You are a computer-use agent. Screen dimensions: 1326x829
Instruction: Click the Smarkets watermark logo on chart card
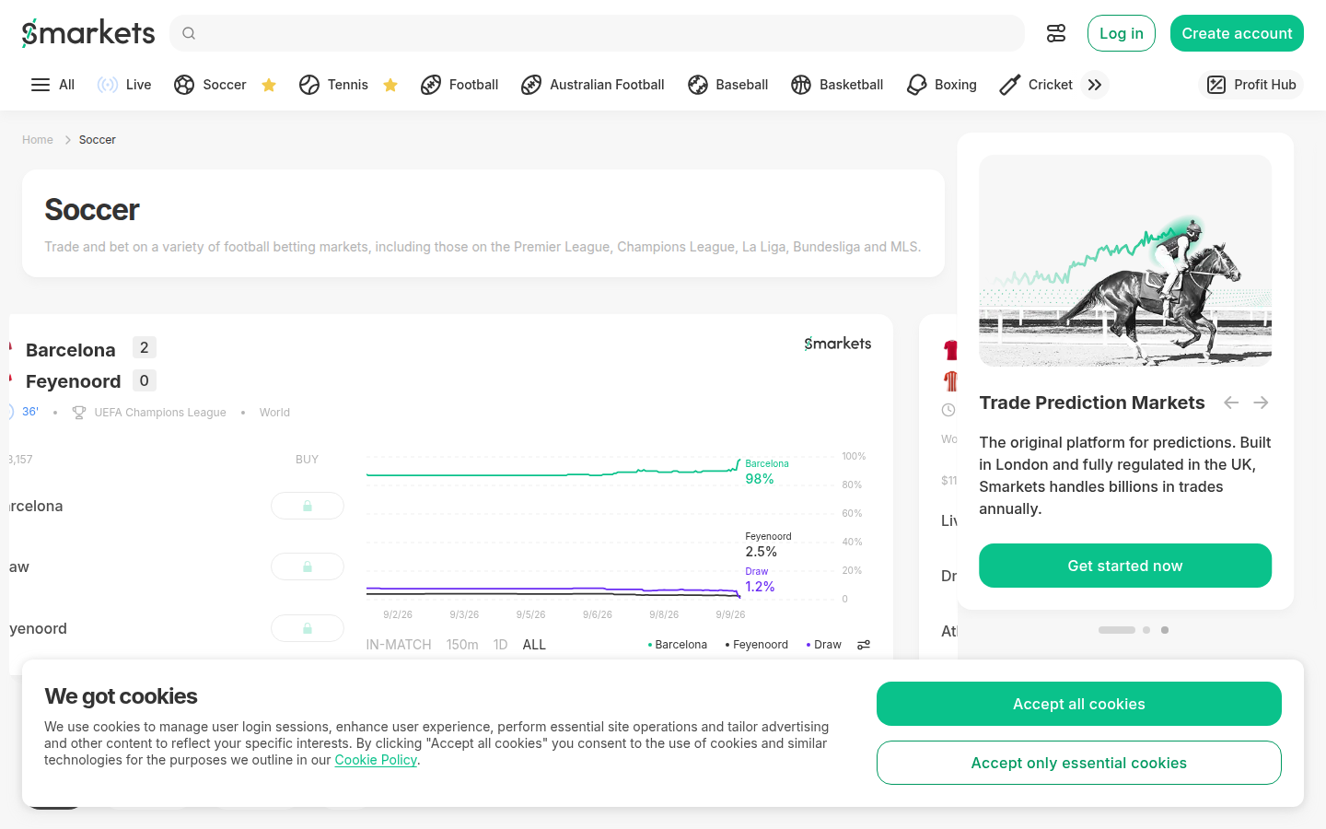(x=838, y=344)
